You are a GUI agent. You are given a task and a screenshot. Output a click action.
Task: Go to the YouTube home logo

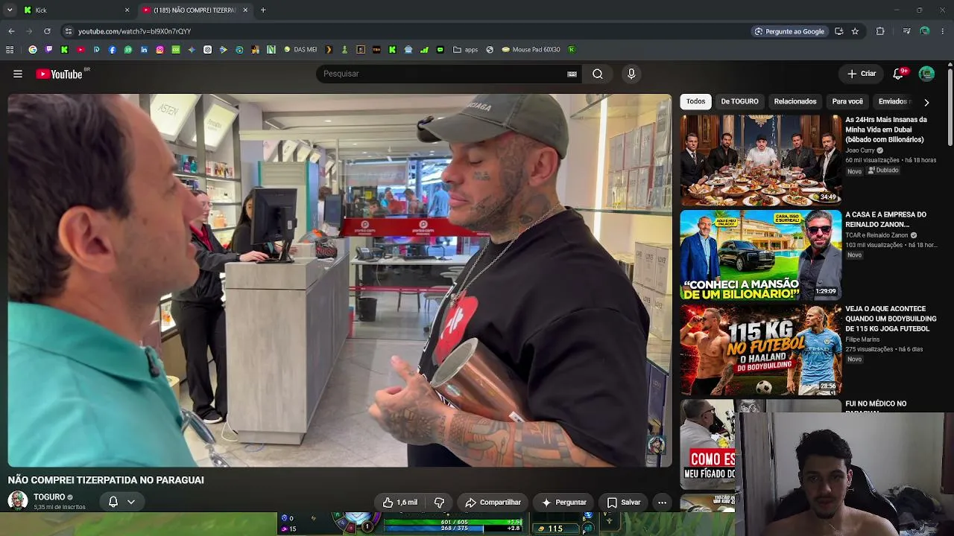(x=59, y=74)
